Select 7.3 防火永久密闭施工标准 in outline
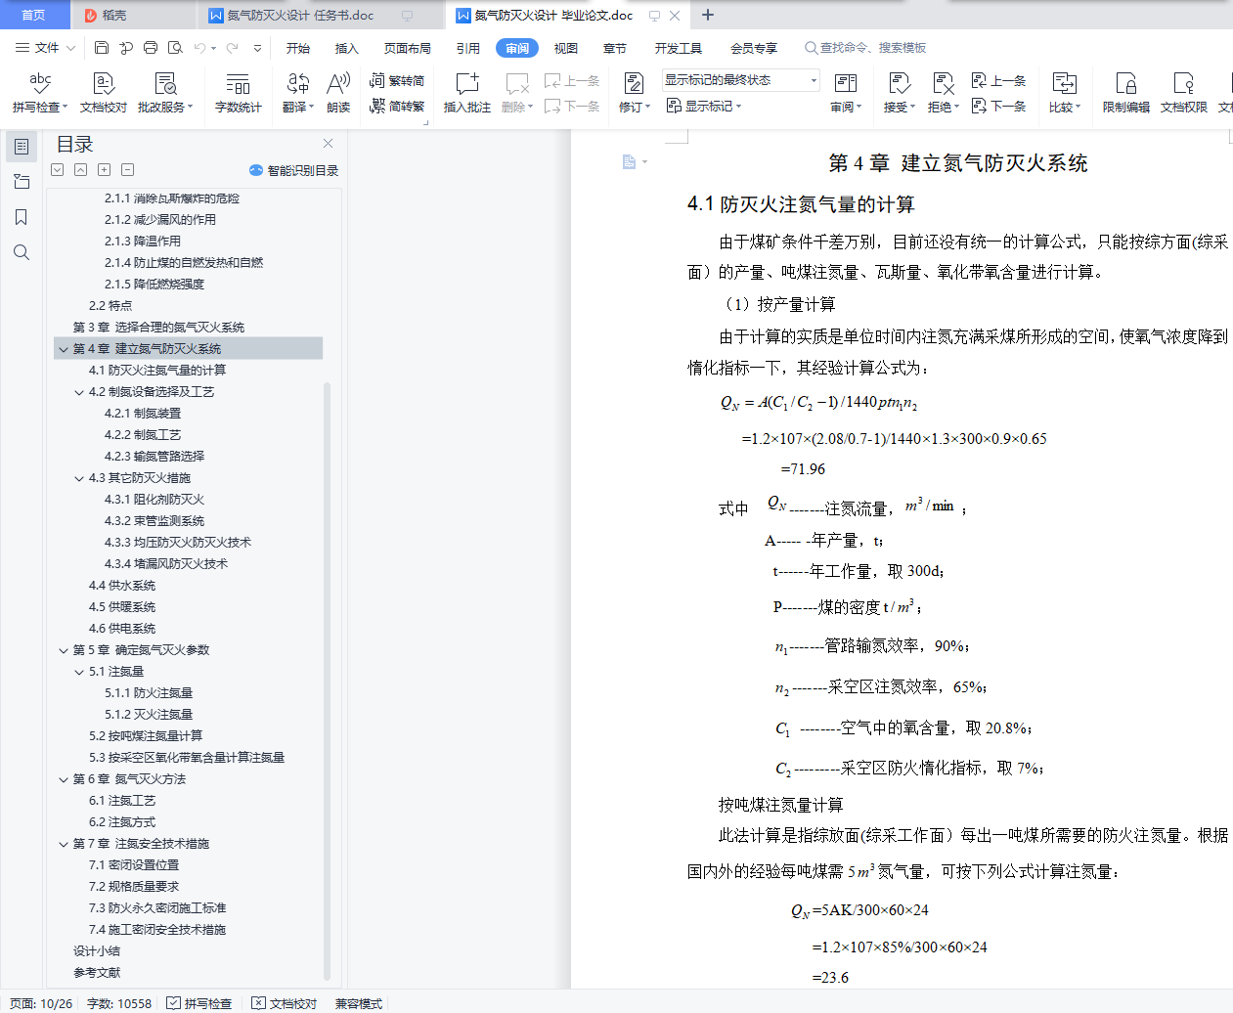Image resolution: width=1233 pixels, height=1013 pixels. click(157, 908)
